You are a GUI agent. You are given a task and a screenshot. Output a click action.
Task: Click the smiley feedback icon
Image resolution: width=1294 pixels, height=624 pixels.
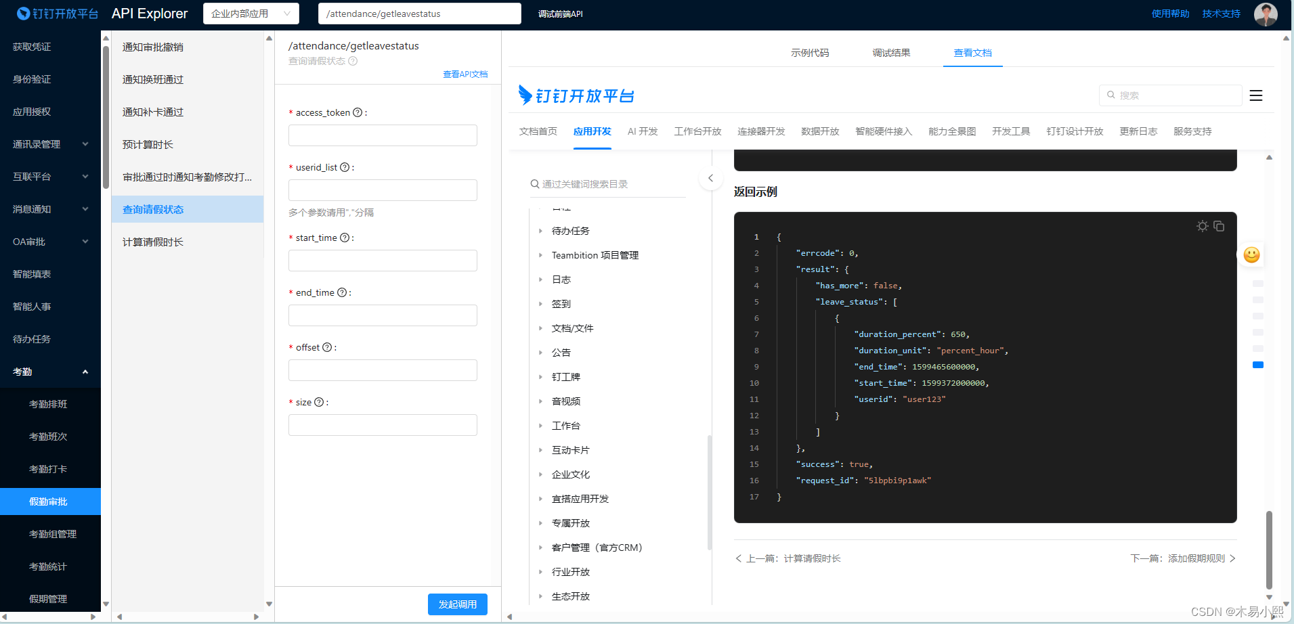tap(1251, 254)
